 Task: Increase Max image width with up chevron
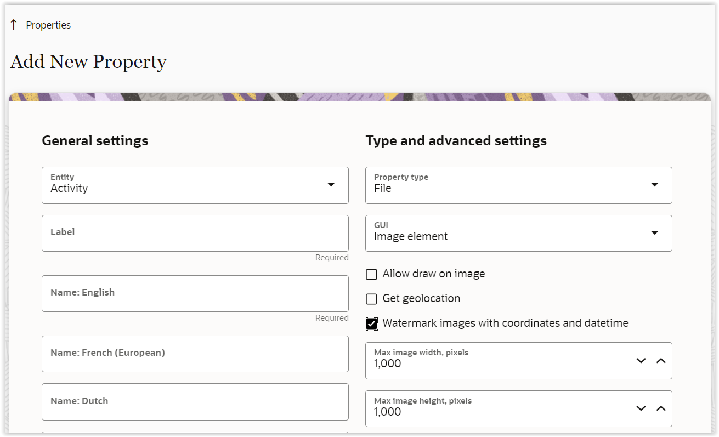coord(661,361)
